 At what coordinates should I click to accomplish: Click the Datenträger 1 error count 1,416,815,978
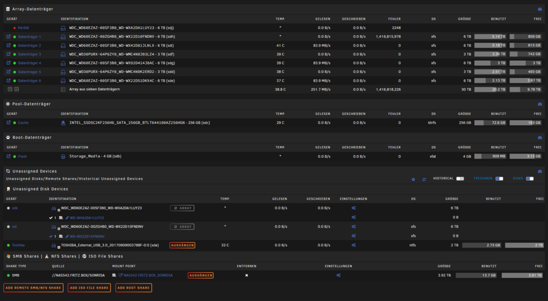pos(389,36)
